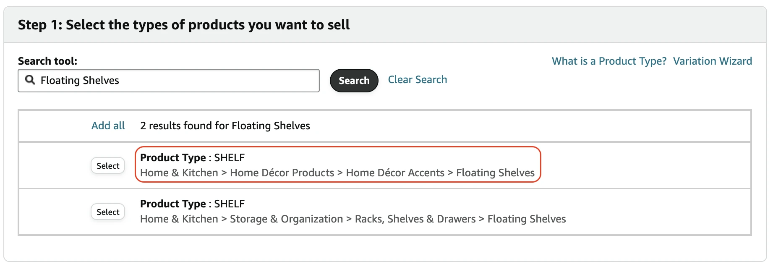The width and height of the screenshot is (773, 267).
Task: Click 'Floating Shelves' ending the Home Décor path
Action: [x=495, y=173]
